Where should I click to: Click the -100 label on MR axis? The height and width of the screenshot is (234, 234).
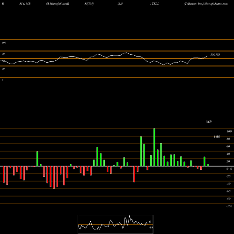coord(229,206)
